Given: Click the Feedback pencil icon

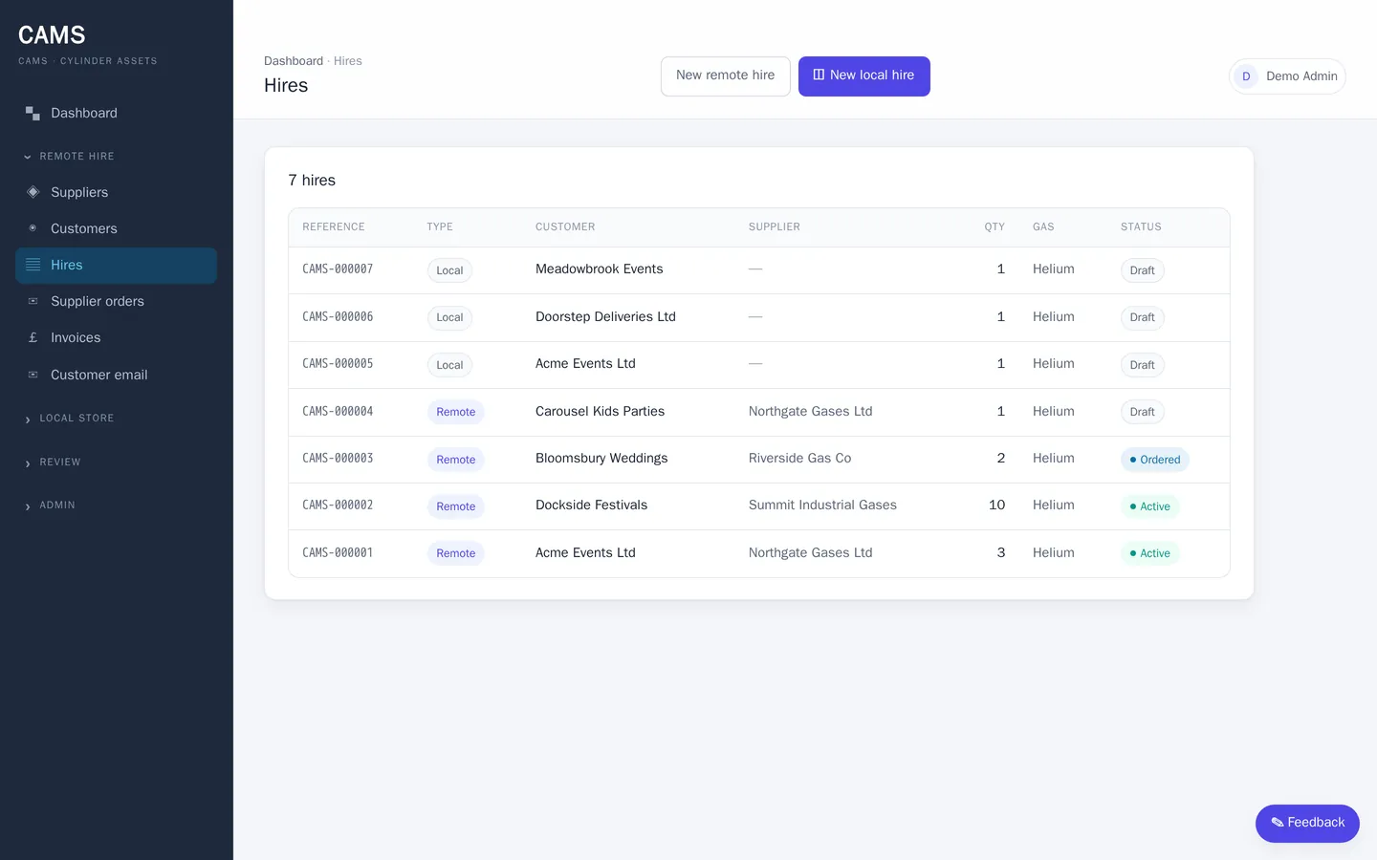Looking at the screenshot, I should 1278,823.
